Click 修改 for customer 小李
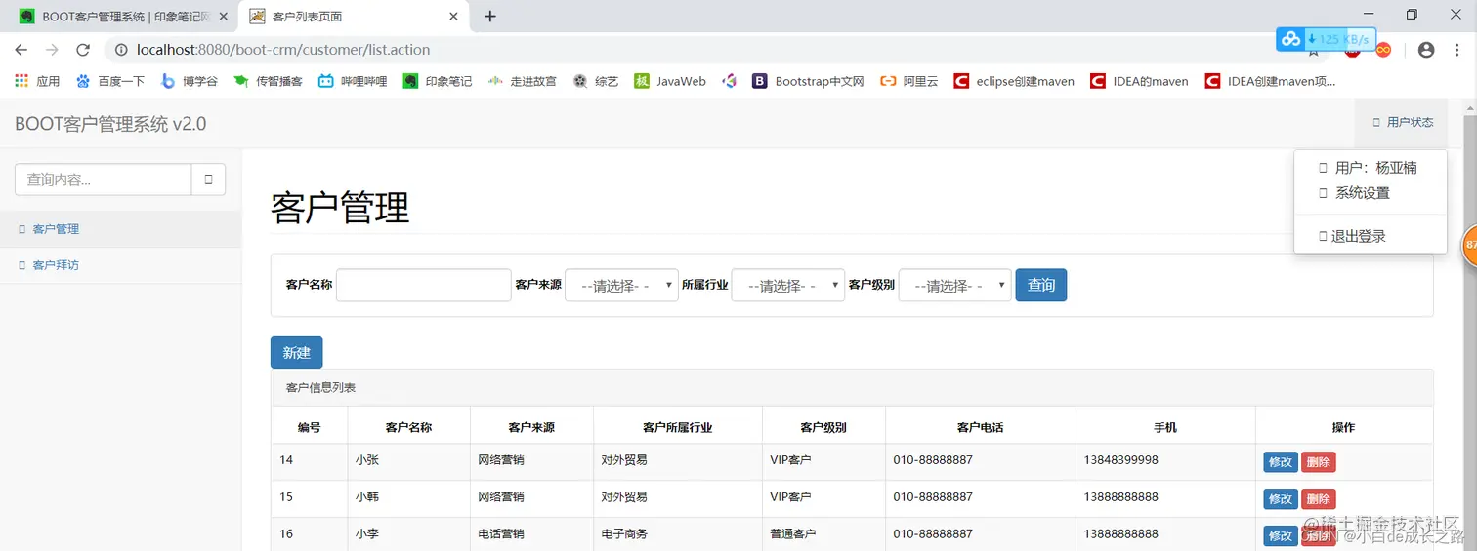 point(1281,535)
